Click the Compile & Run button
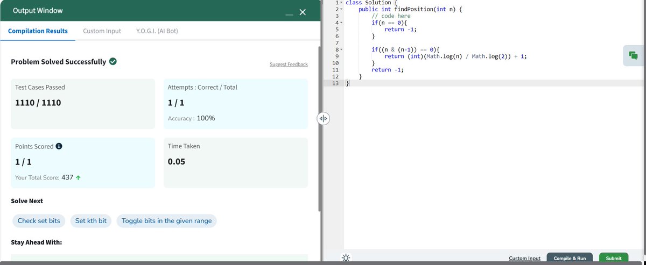Screen dimensions: 646x265 tap(570, 258)
